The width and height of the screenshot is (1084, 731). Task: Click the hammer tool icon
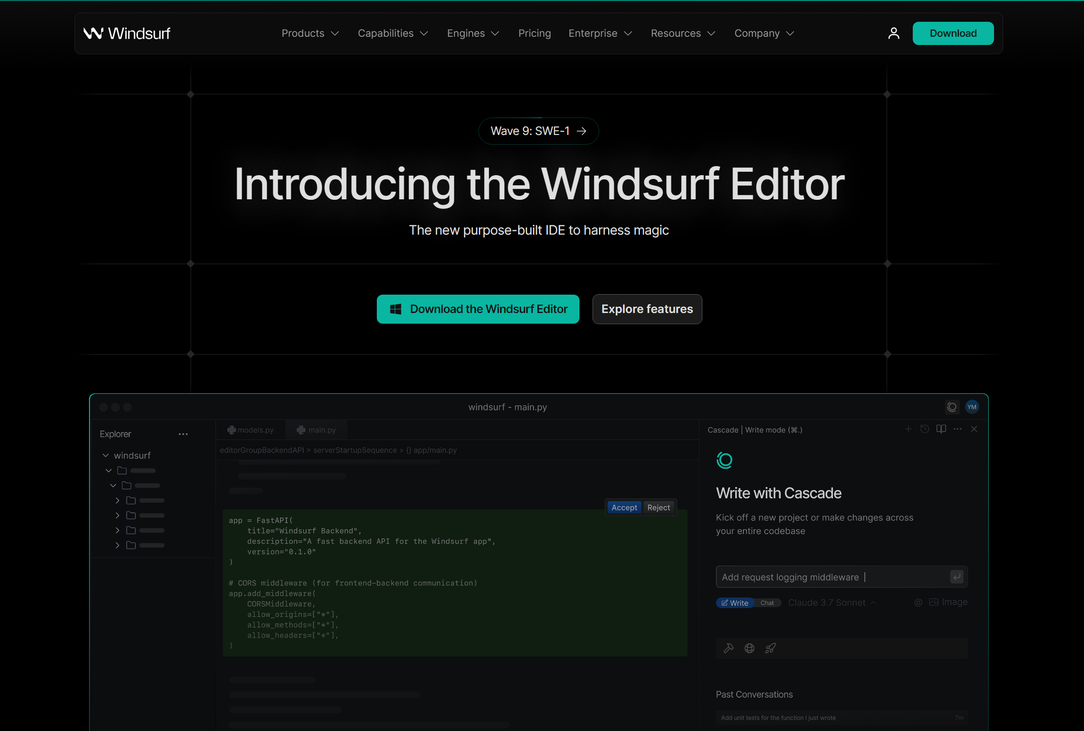click(x=728, y=648)
